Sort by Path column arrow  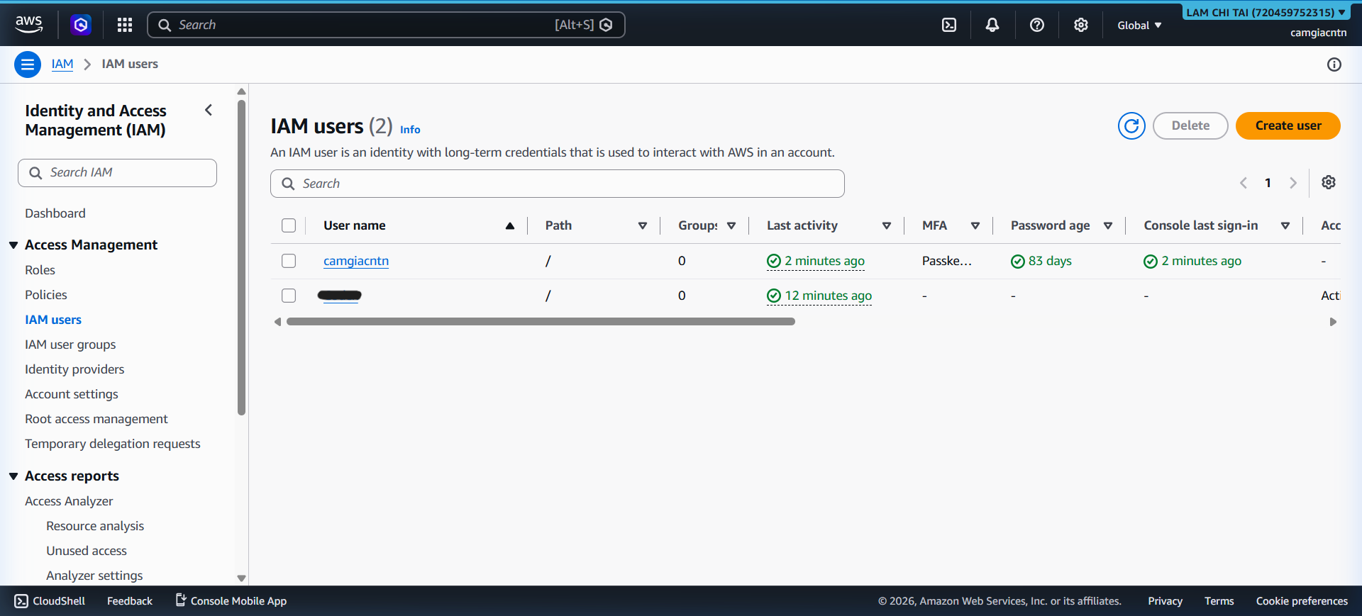pyautogui.click(x=643, y=225)
